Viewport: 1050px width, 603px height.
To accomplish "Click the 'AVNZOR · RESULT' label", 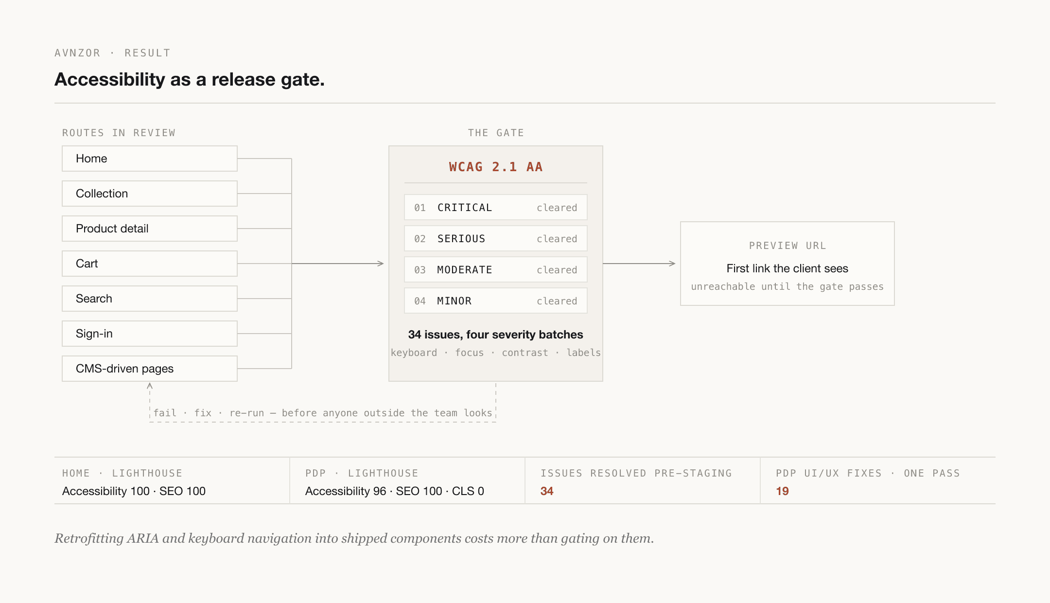I will [112, 53].
